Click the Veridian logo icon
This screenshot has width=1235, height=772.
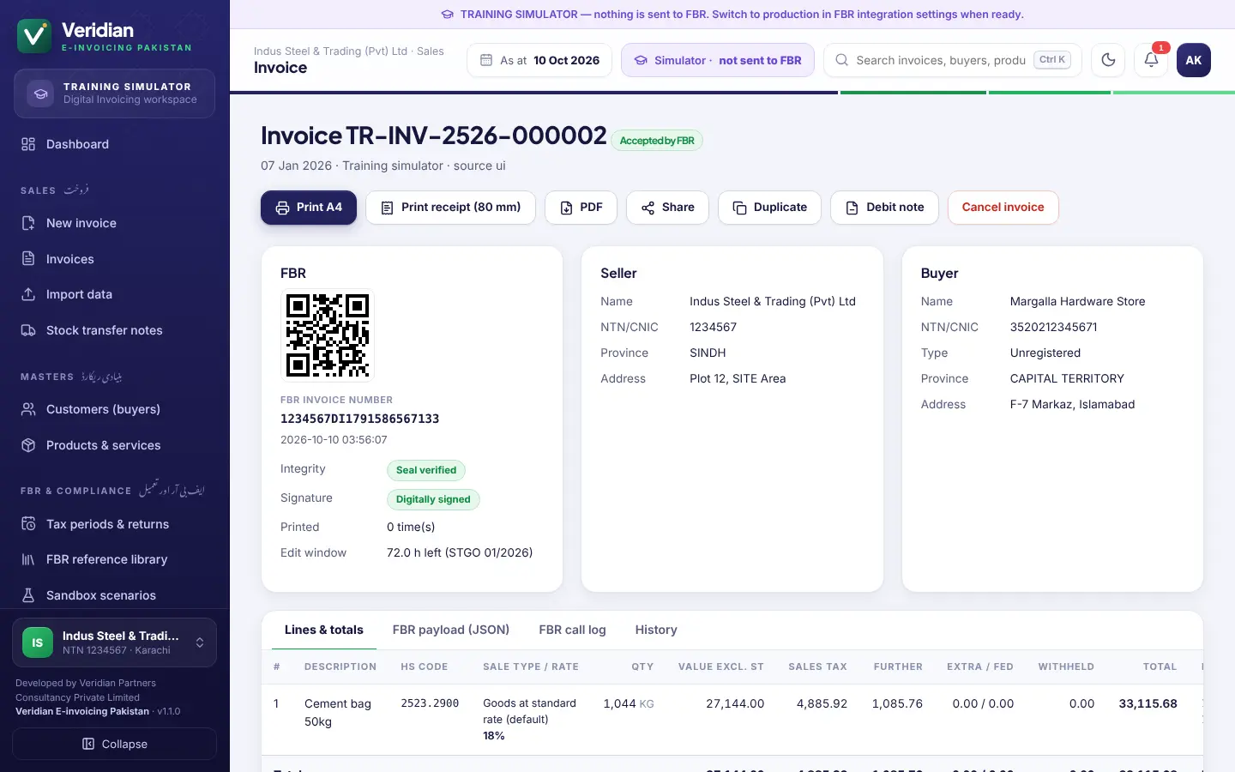click(34, 36)
